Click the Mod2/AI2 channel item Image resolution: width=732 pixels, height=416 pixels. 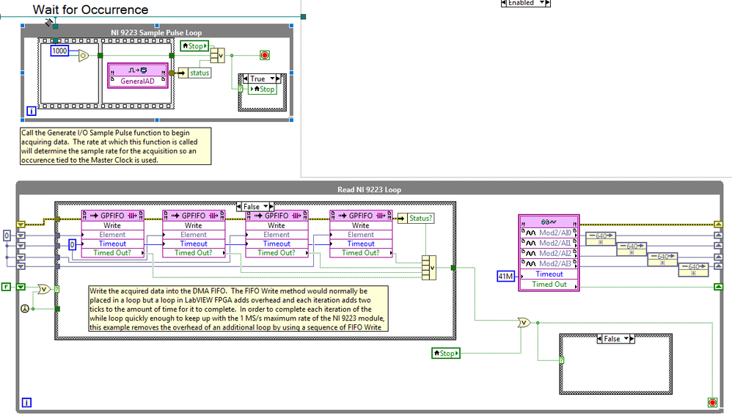tap(549, 253)
